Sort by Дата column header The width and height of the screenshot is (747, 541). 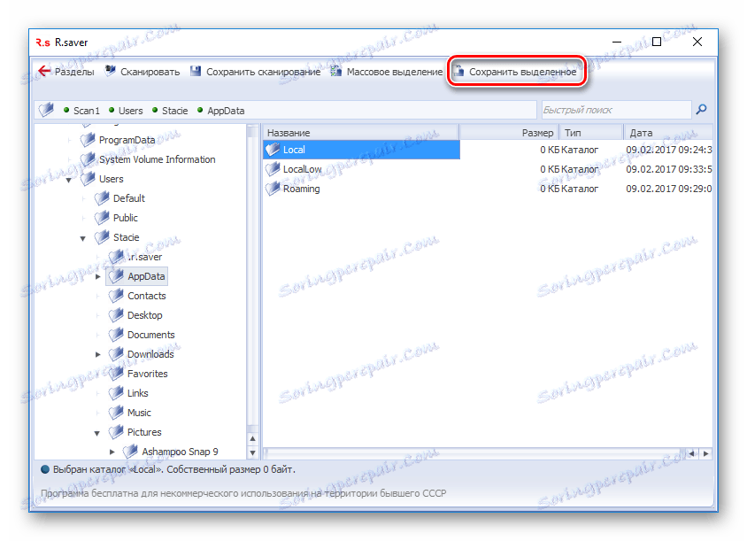tap(668, 133)
